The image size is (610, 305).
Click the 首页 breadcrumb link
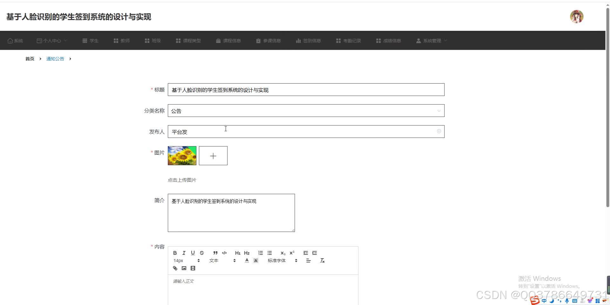tap(30, 59)
